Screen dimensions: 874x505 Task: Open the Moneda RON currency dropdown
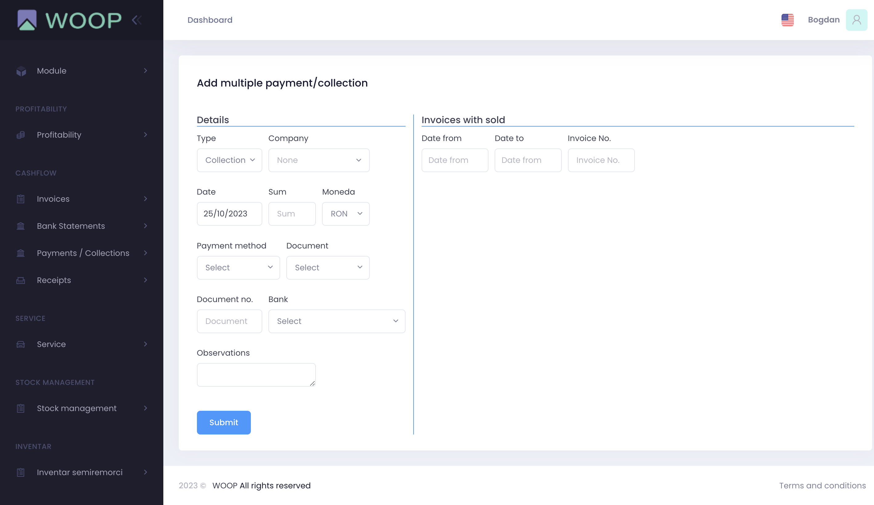click(346, 214)
